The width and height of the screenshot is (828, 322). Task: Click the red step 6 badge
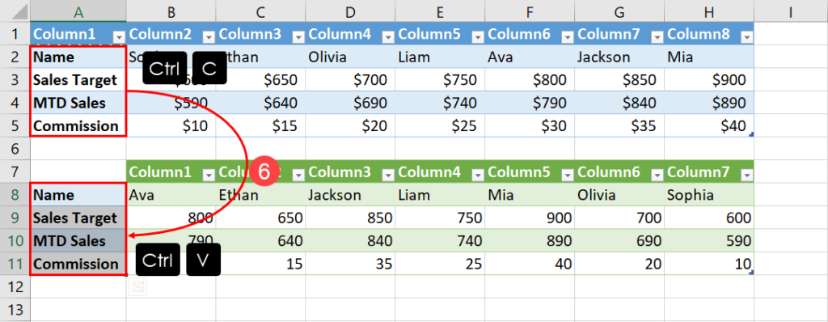(264, 172)
